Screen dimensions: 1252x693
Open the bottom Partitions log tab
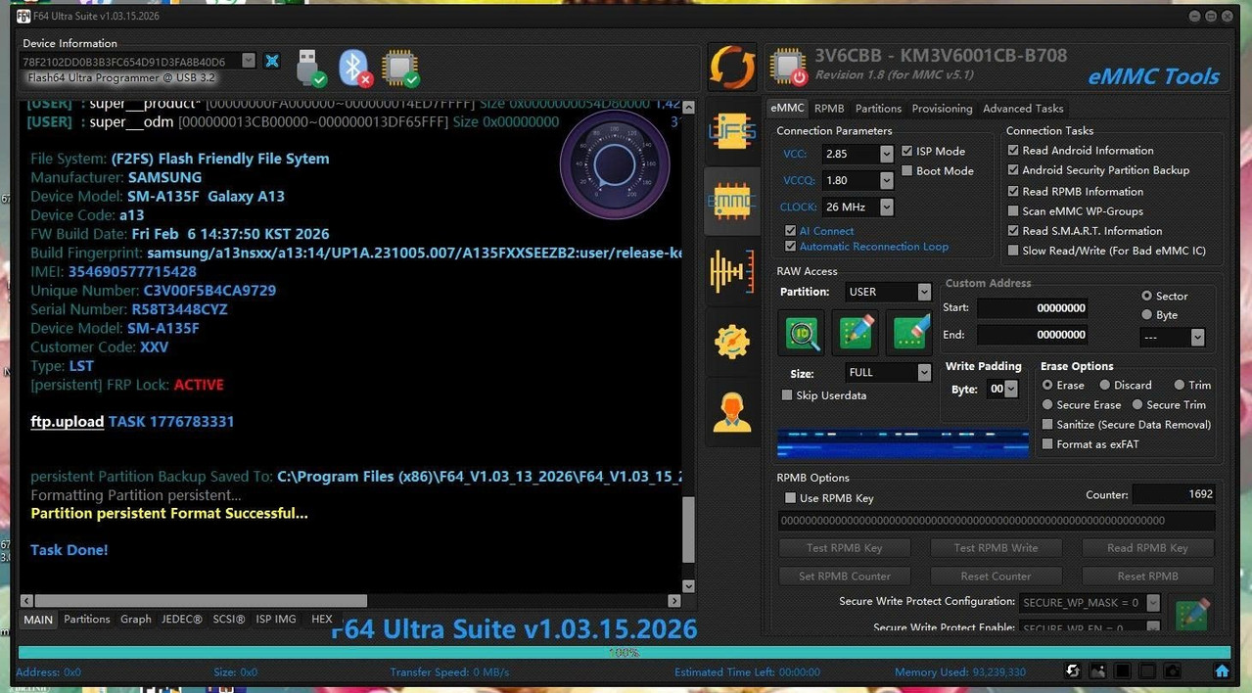pyautogui.click(x=87, y=620)
